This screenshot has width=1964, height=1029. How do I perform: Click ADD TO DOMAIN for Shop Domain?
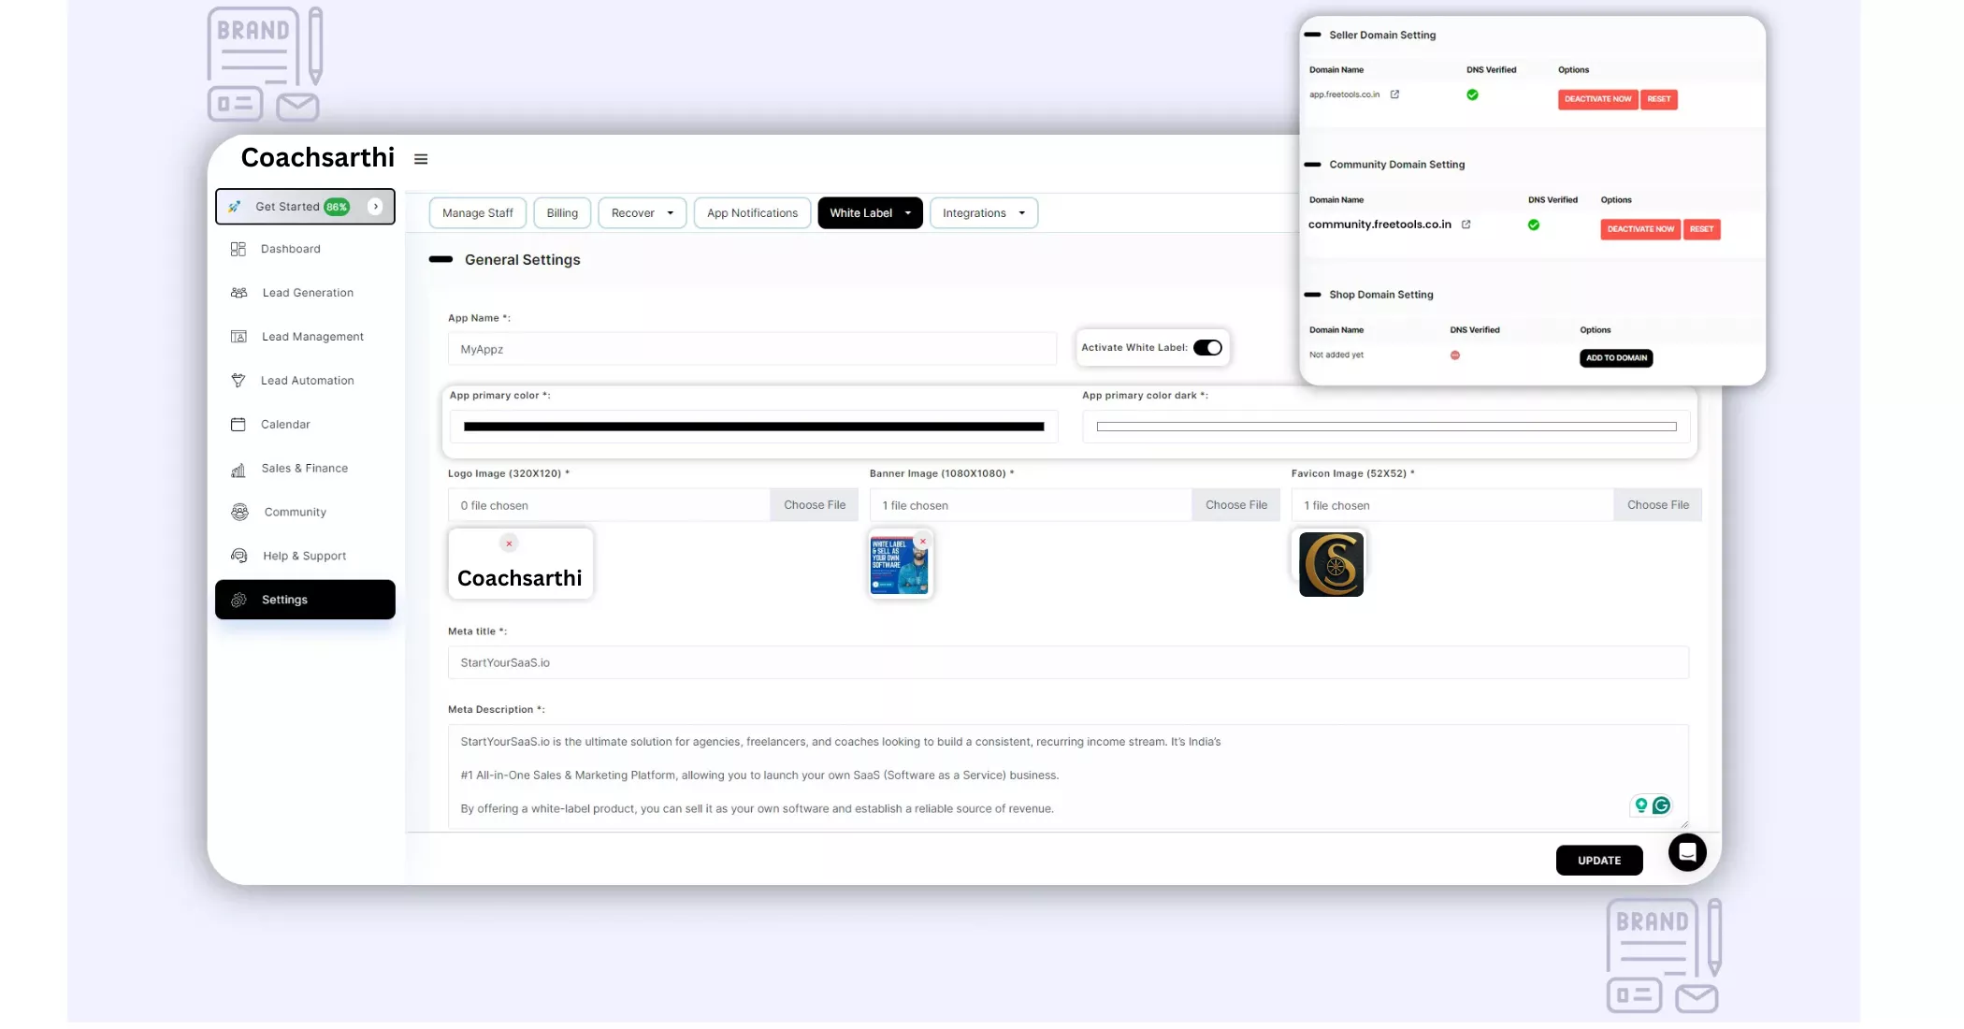point(1616,358)
